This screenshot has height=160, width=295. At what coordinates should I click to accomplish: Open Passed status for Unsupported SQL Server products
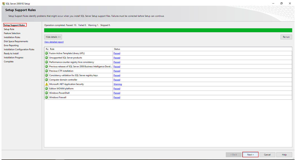pyautogui.click(x=117, y=58)
